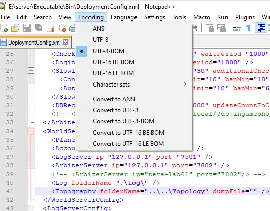Screen dimensions: 270x211
Task: Expand the Character sets submenu
Action: point(133,85)
